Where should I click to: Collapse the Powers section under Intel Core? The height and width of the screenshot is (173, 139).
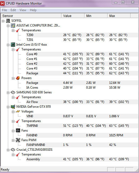coord(13,78)
